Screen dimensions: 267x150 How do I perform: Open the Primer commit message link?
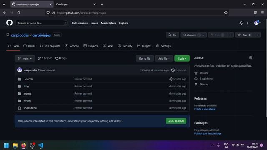(x=47, y=70)
